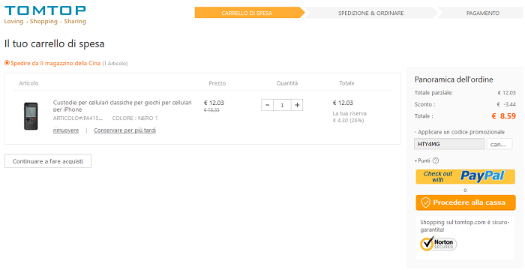Click the promo code field HTY4MG
Screen dimensions: 525x270
coord(449,144)
